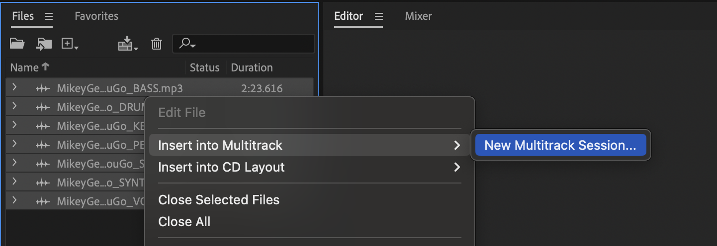Click the search magnifier icon

187,44
